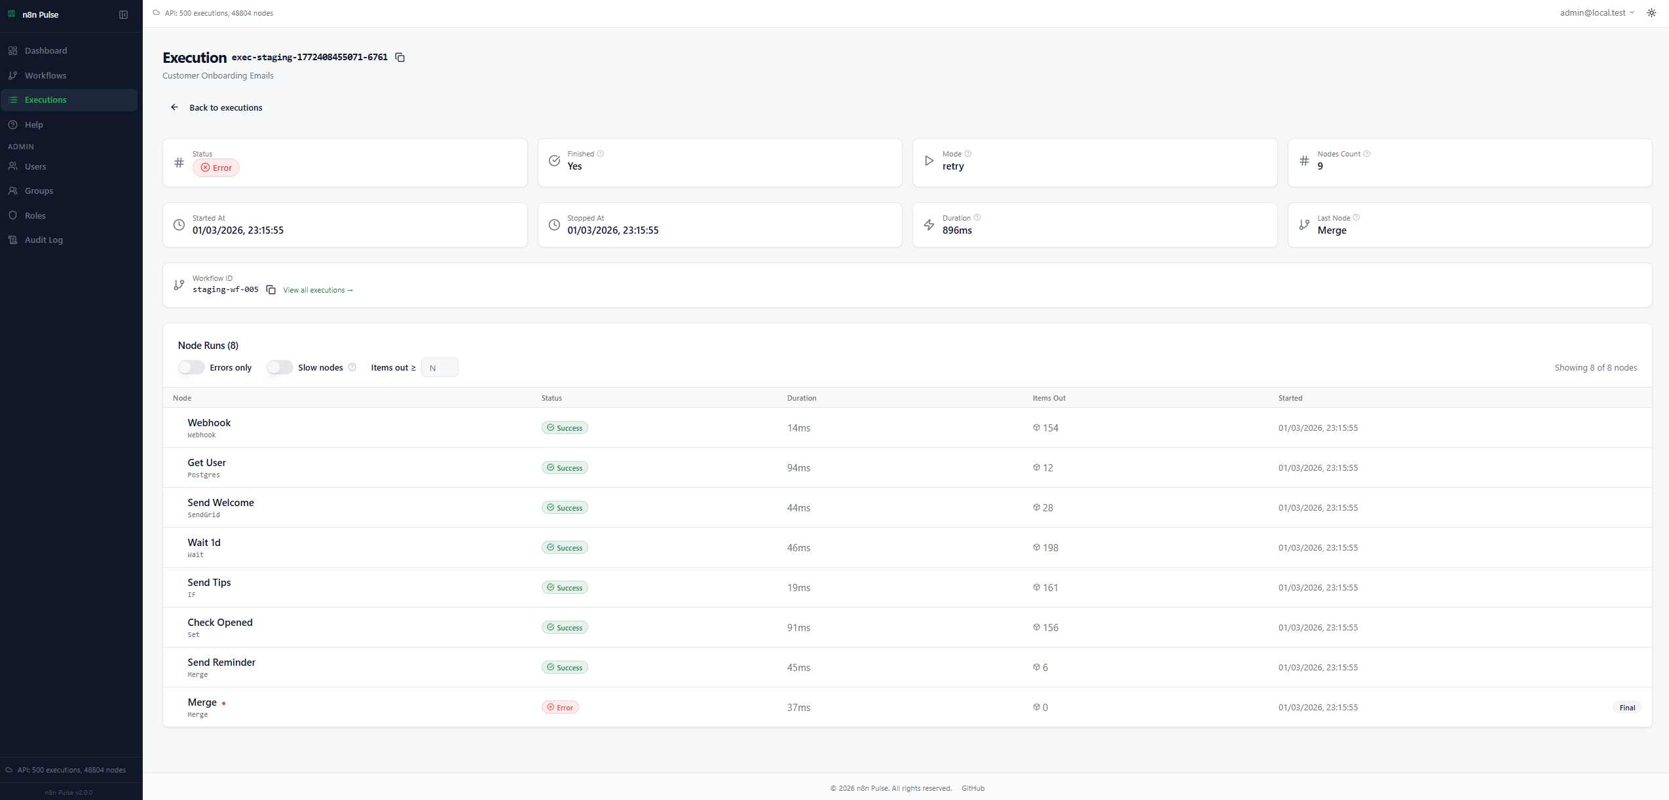The width and height of the screenshot is (1669, 800).
Task: Click Back to executions link
Action: pos(225,107)
